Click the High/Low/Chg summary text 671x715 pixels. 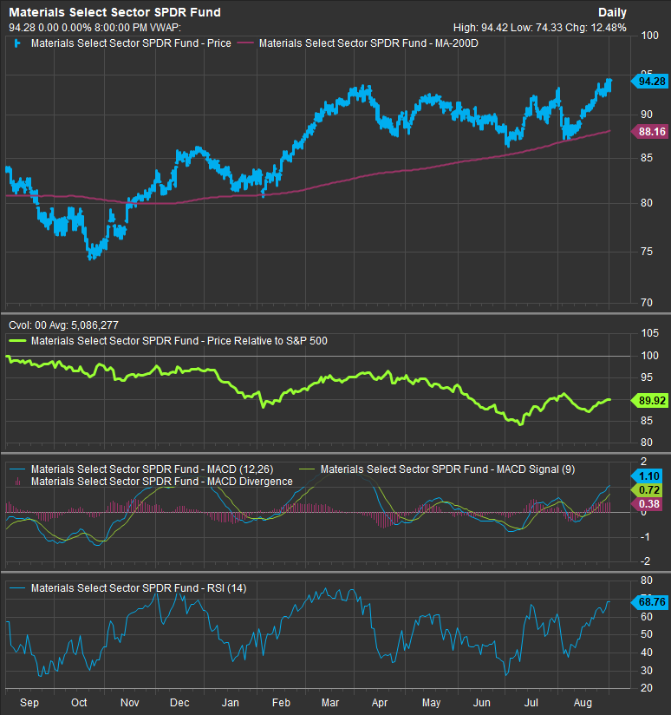pos(540,28)
